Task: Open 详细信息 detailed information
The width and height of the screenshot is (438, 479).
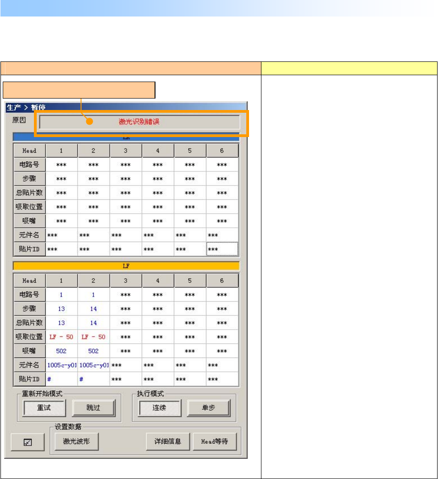Action: point(168,441)
